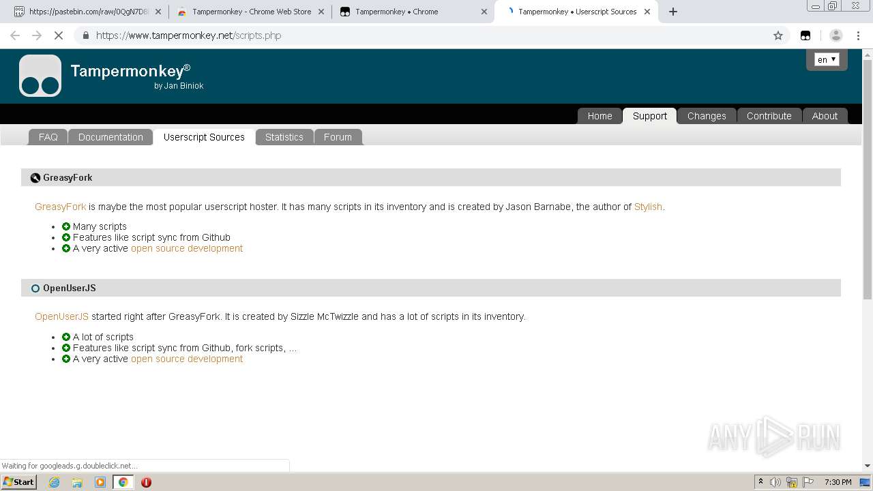This screenshot has height=491, width=873.
Task: Close the pastebin tab
Action: 158,12
